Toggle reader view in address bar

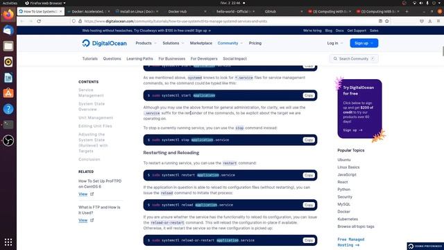380,22
